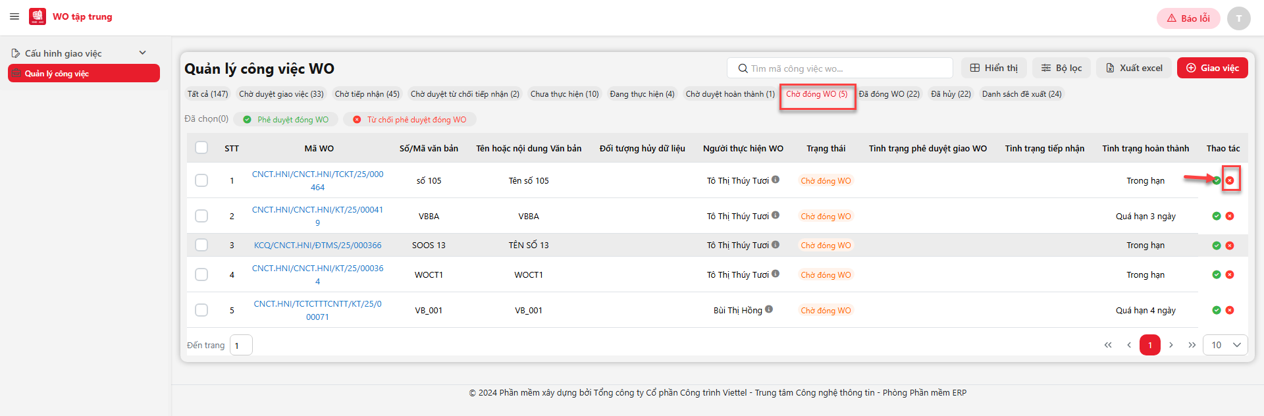The width and height of the screenshot is (1264, 416).
Task: Approve WO closing for row VBBA
Action: tap(1217, 216)
